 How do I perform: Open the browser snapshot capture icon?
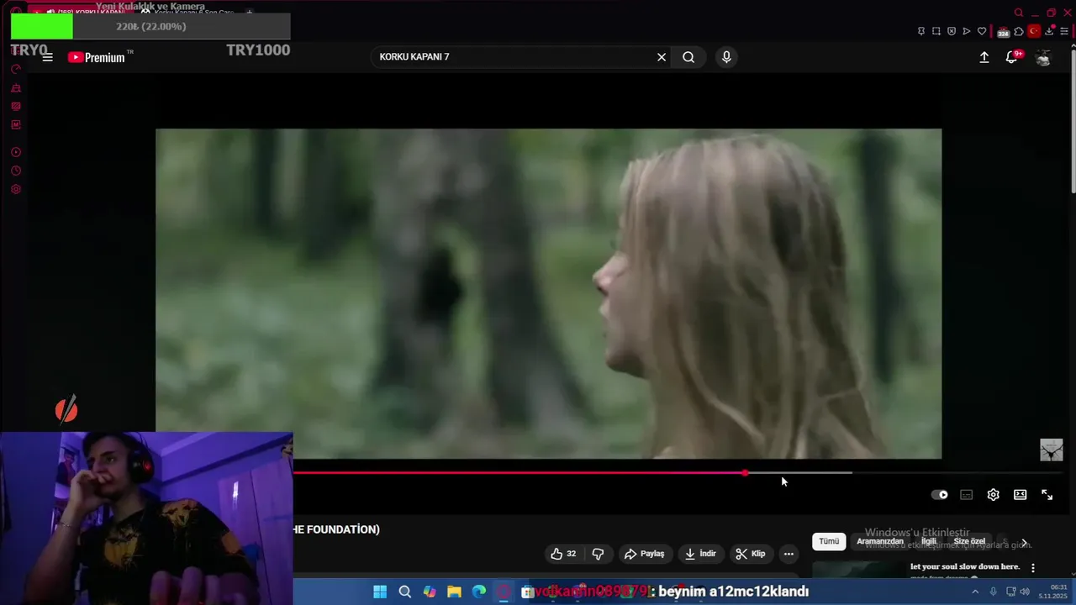[936, 31]
